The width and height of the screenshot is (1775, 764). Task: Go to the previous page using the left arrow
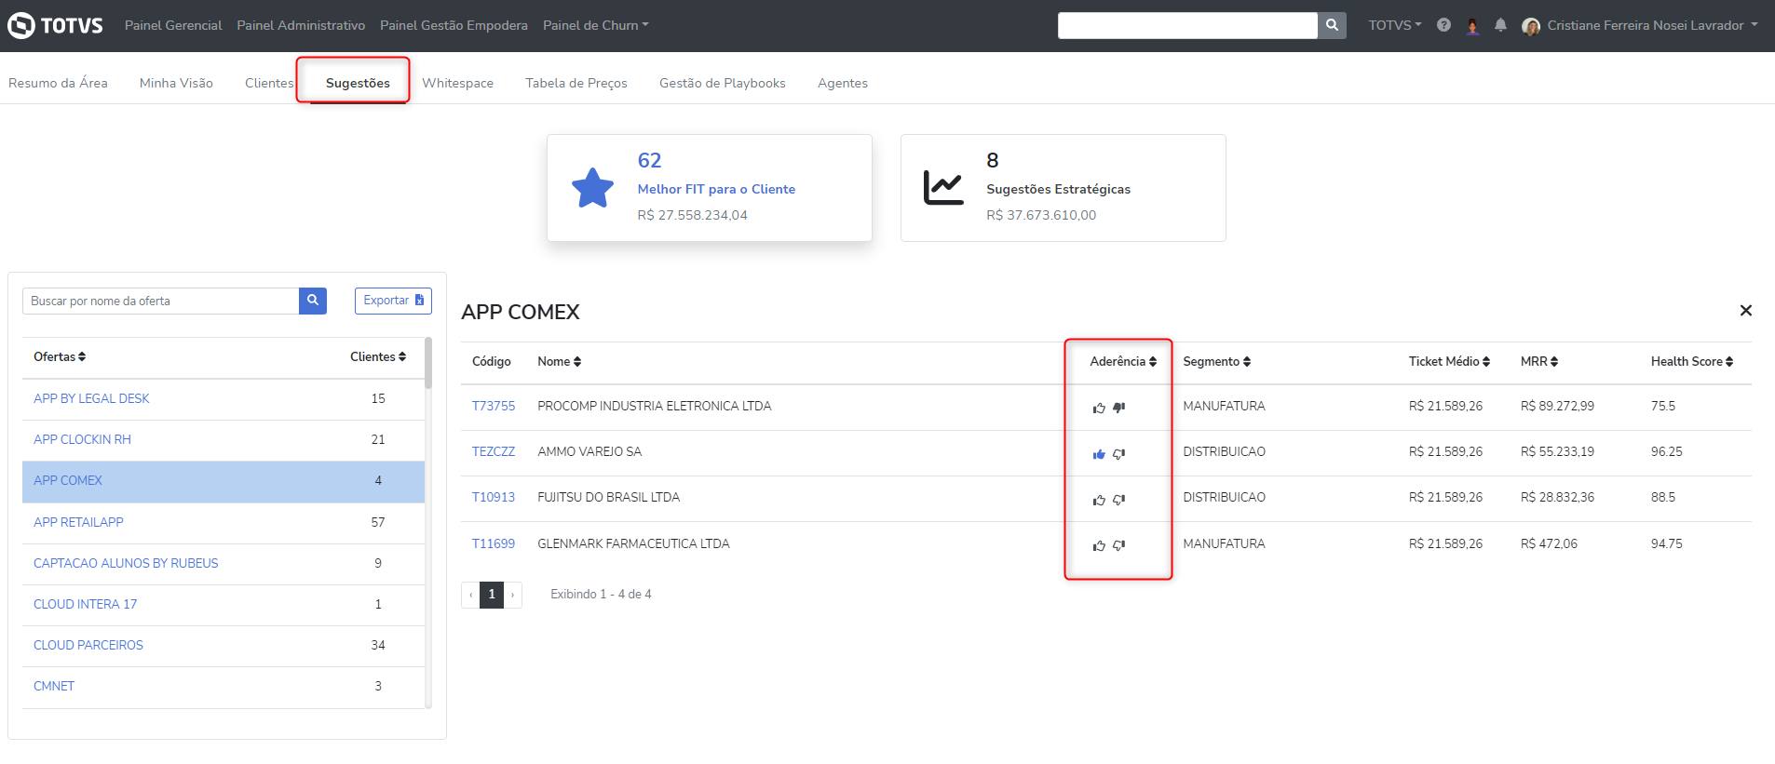click(470, 595)
